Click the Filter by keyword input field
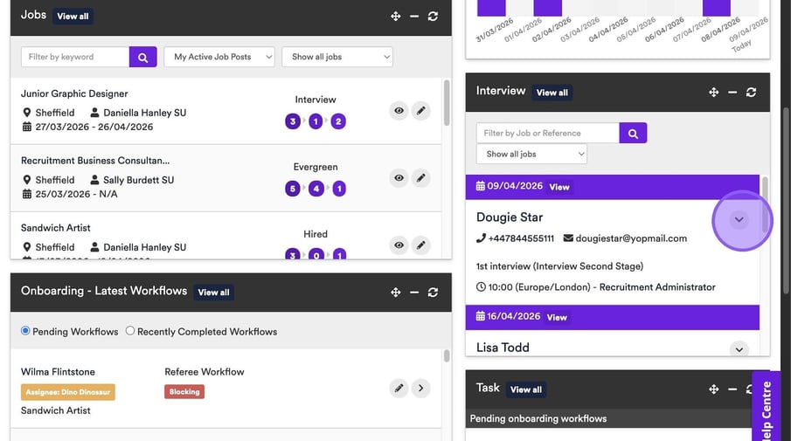The height and width of the screenshot is (441, 791). click(x=75, y=57)
